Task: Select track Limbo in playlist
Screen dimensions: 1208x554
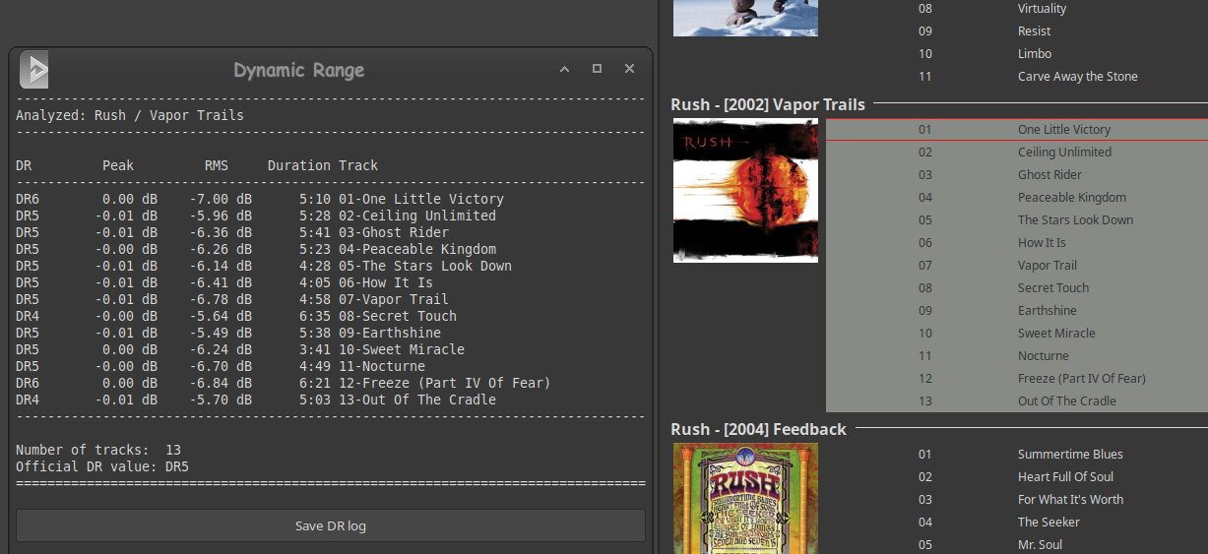Action: (1017, 53)
